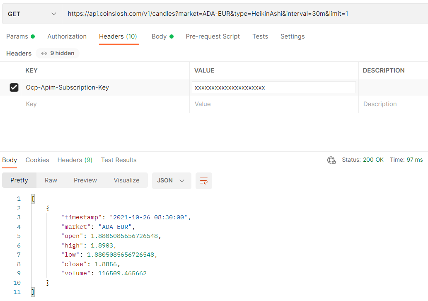The image size is (428, 301).
Task: Click the subscription key value field
Action: coord(274,87)
